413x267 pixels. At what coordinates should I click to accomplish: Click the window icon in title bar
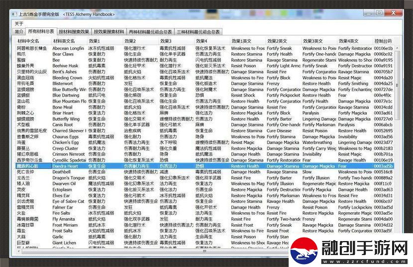click(14, 14)
